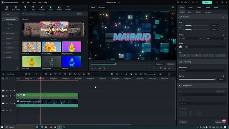Click the delete trash icon in timeline toolbar
This screenshot has width=229, height=129.
coord(46,74)
